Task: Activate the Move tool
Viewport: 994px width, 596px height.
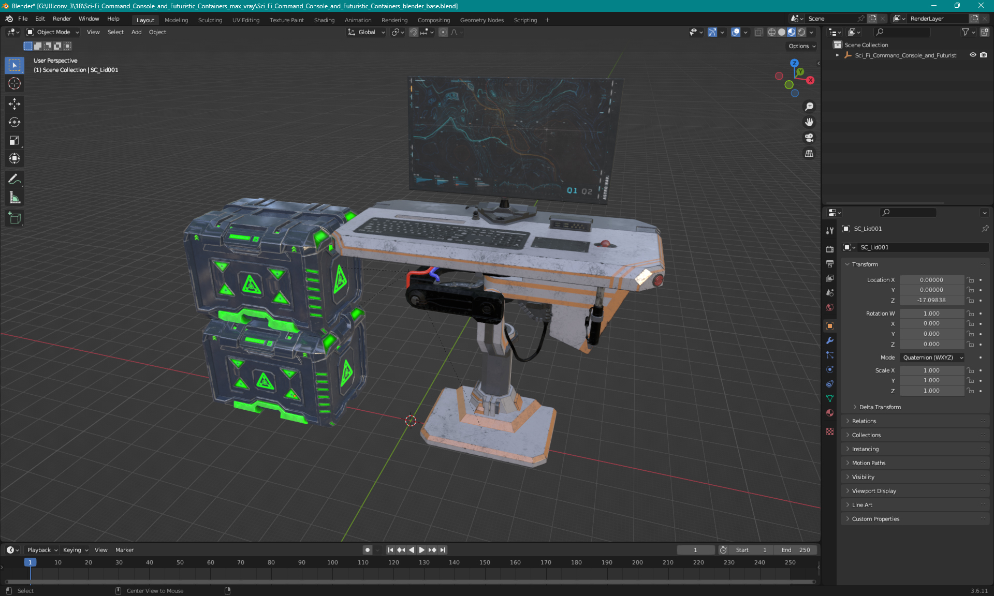Action: click(14, 104)
